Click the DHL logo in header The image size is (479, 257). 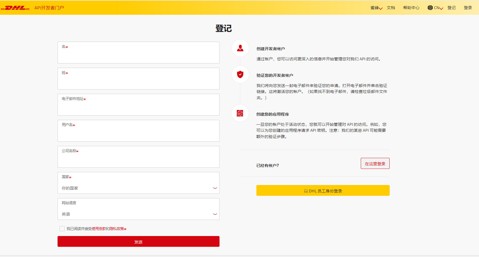coord(15,8)
